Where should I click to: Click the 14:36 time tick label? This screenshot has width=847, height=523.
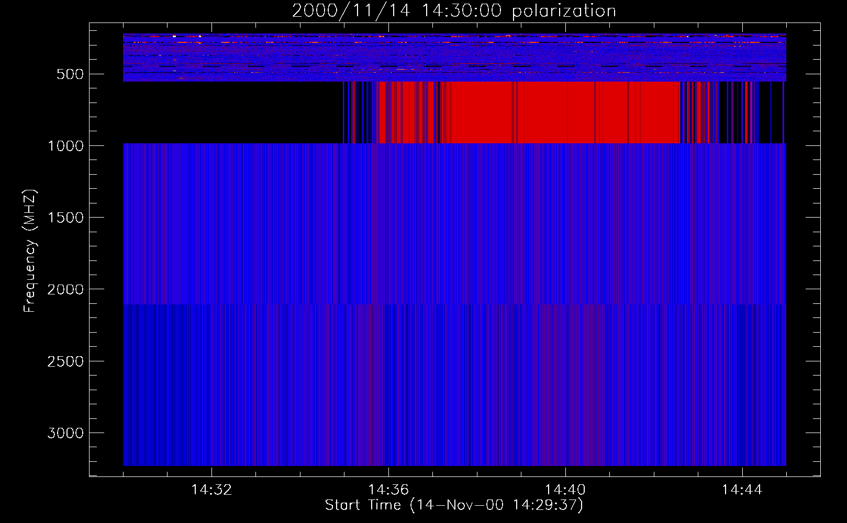(388, 490)
